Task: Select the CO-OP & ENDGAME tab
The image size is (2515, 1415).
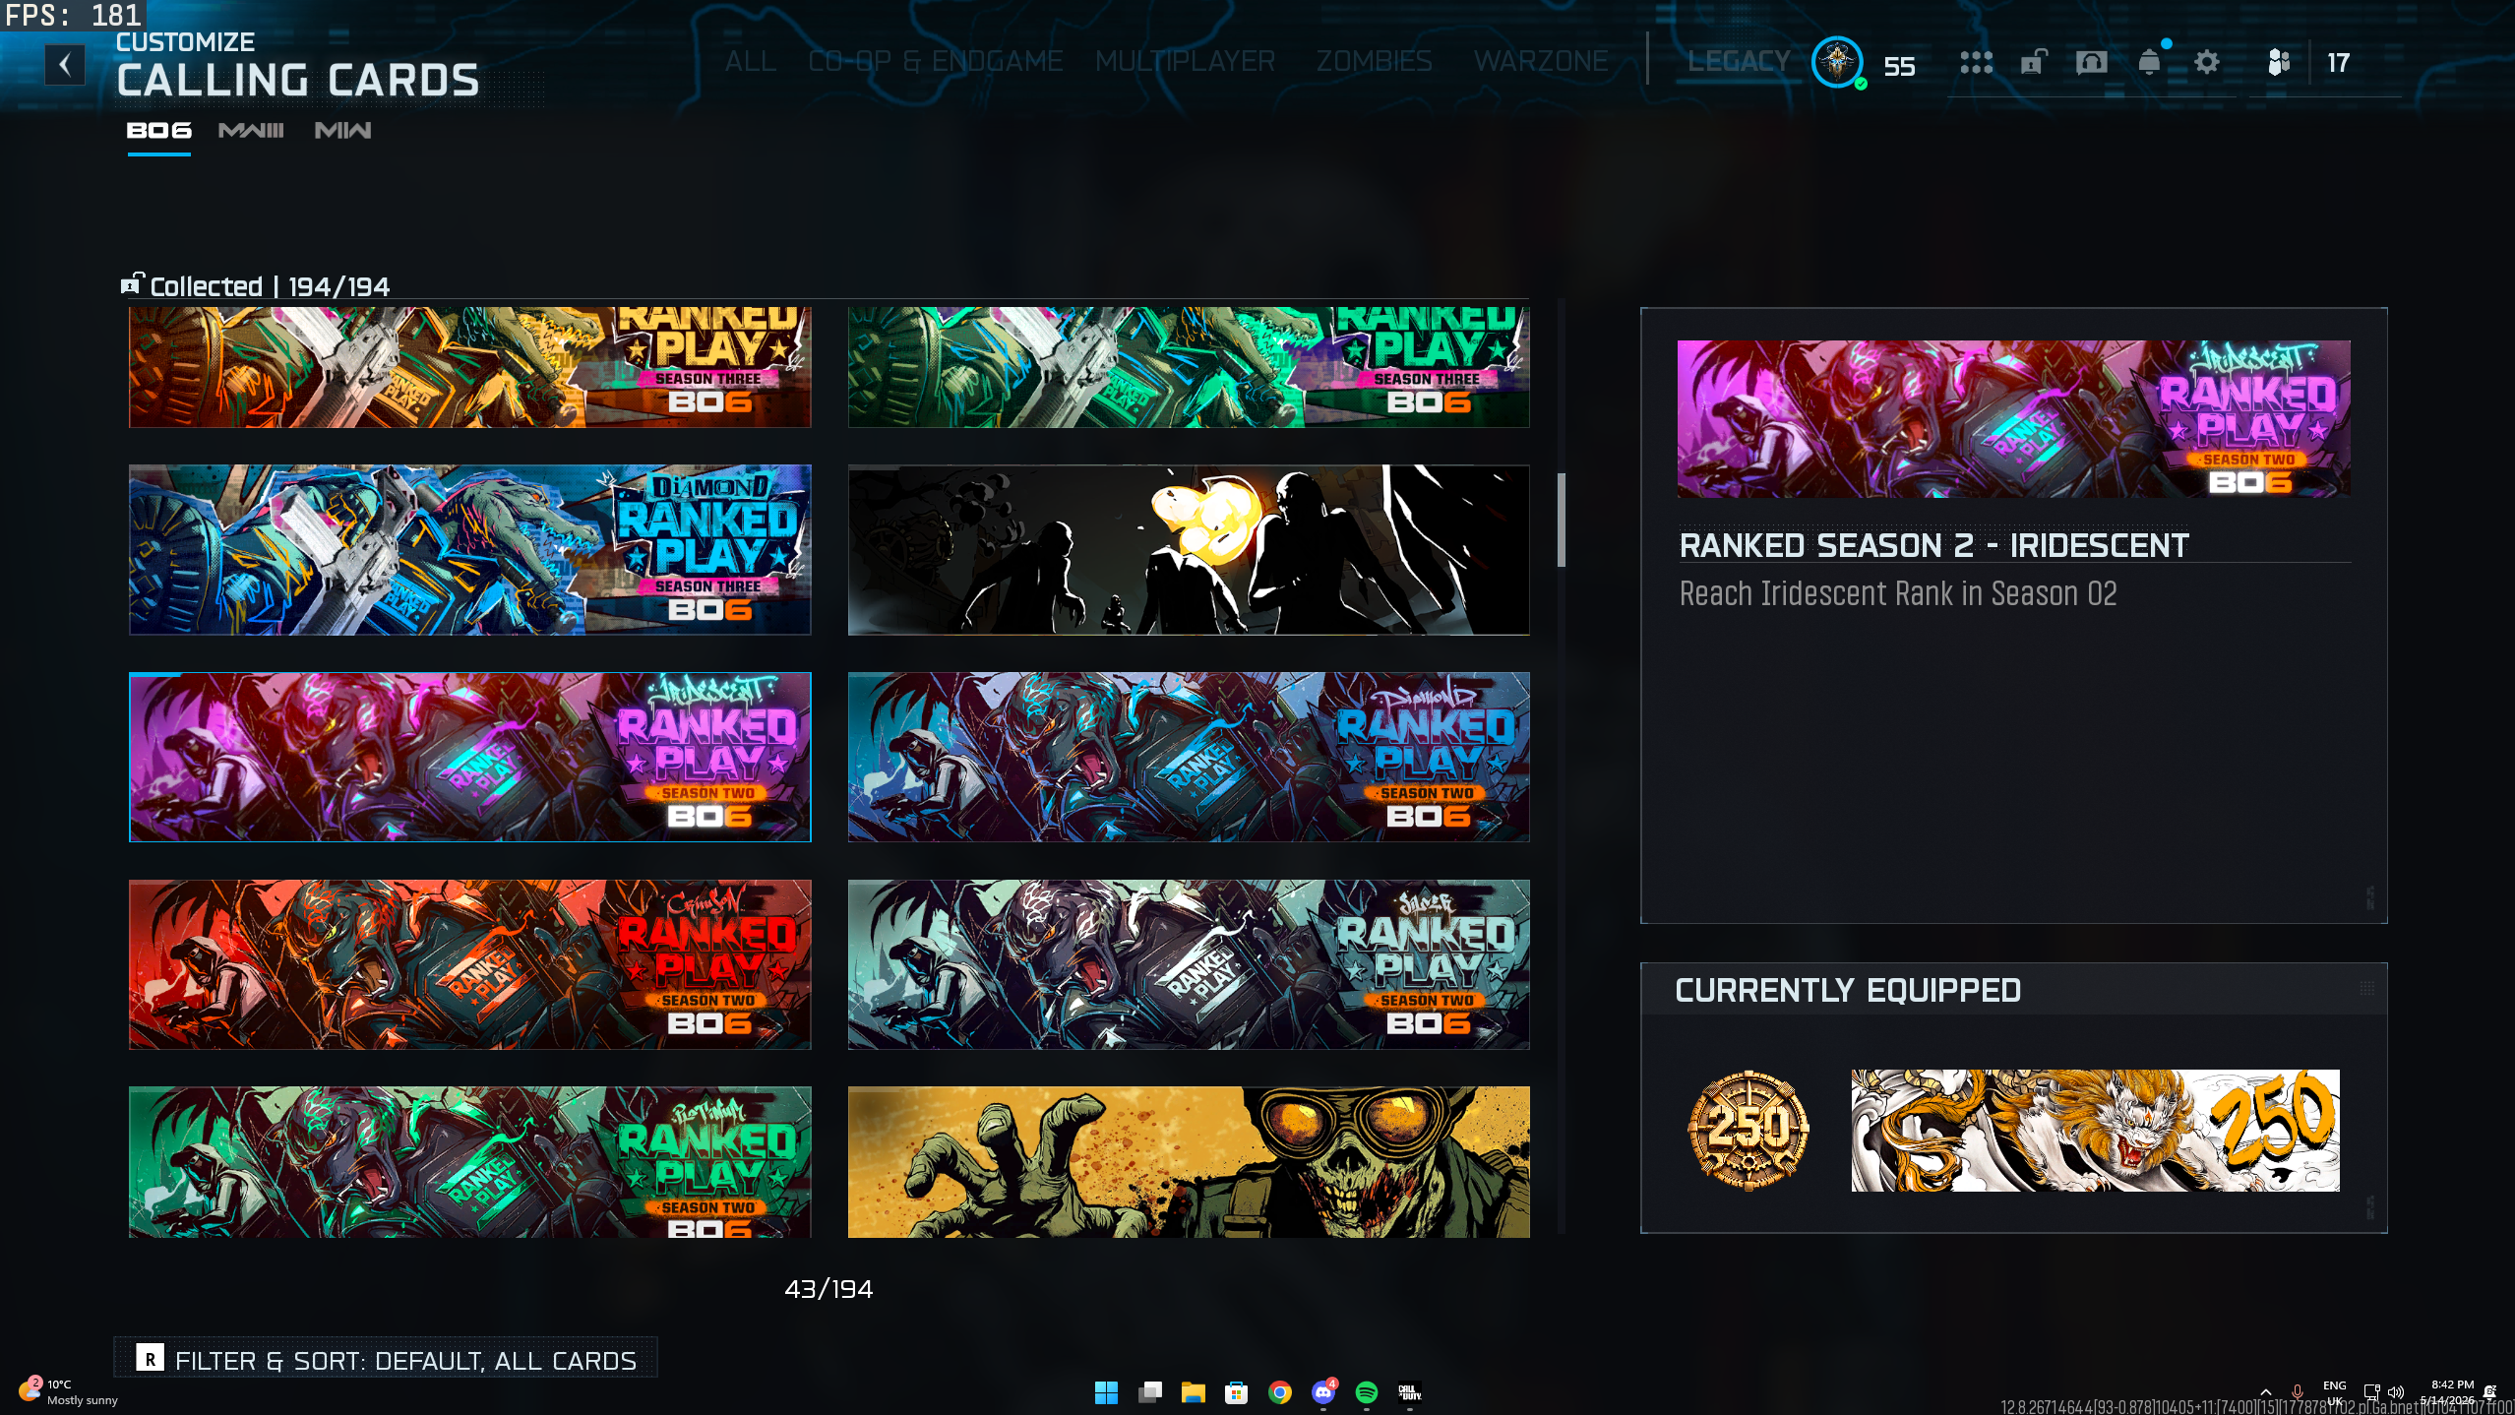Action: 935,61
